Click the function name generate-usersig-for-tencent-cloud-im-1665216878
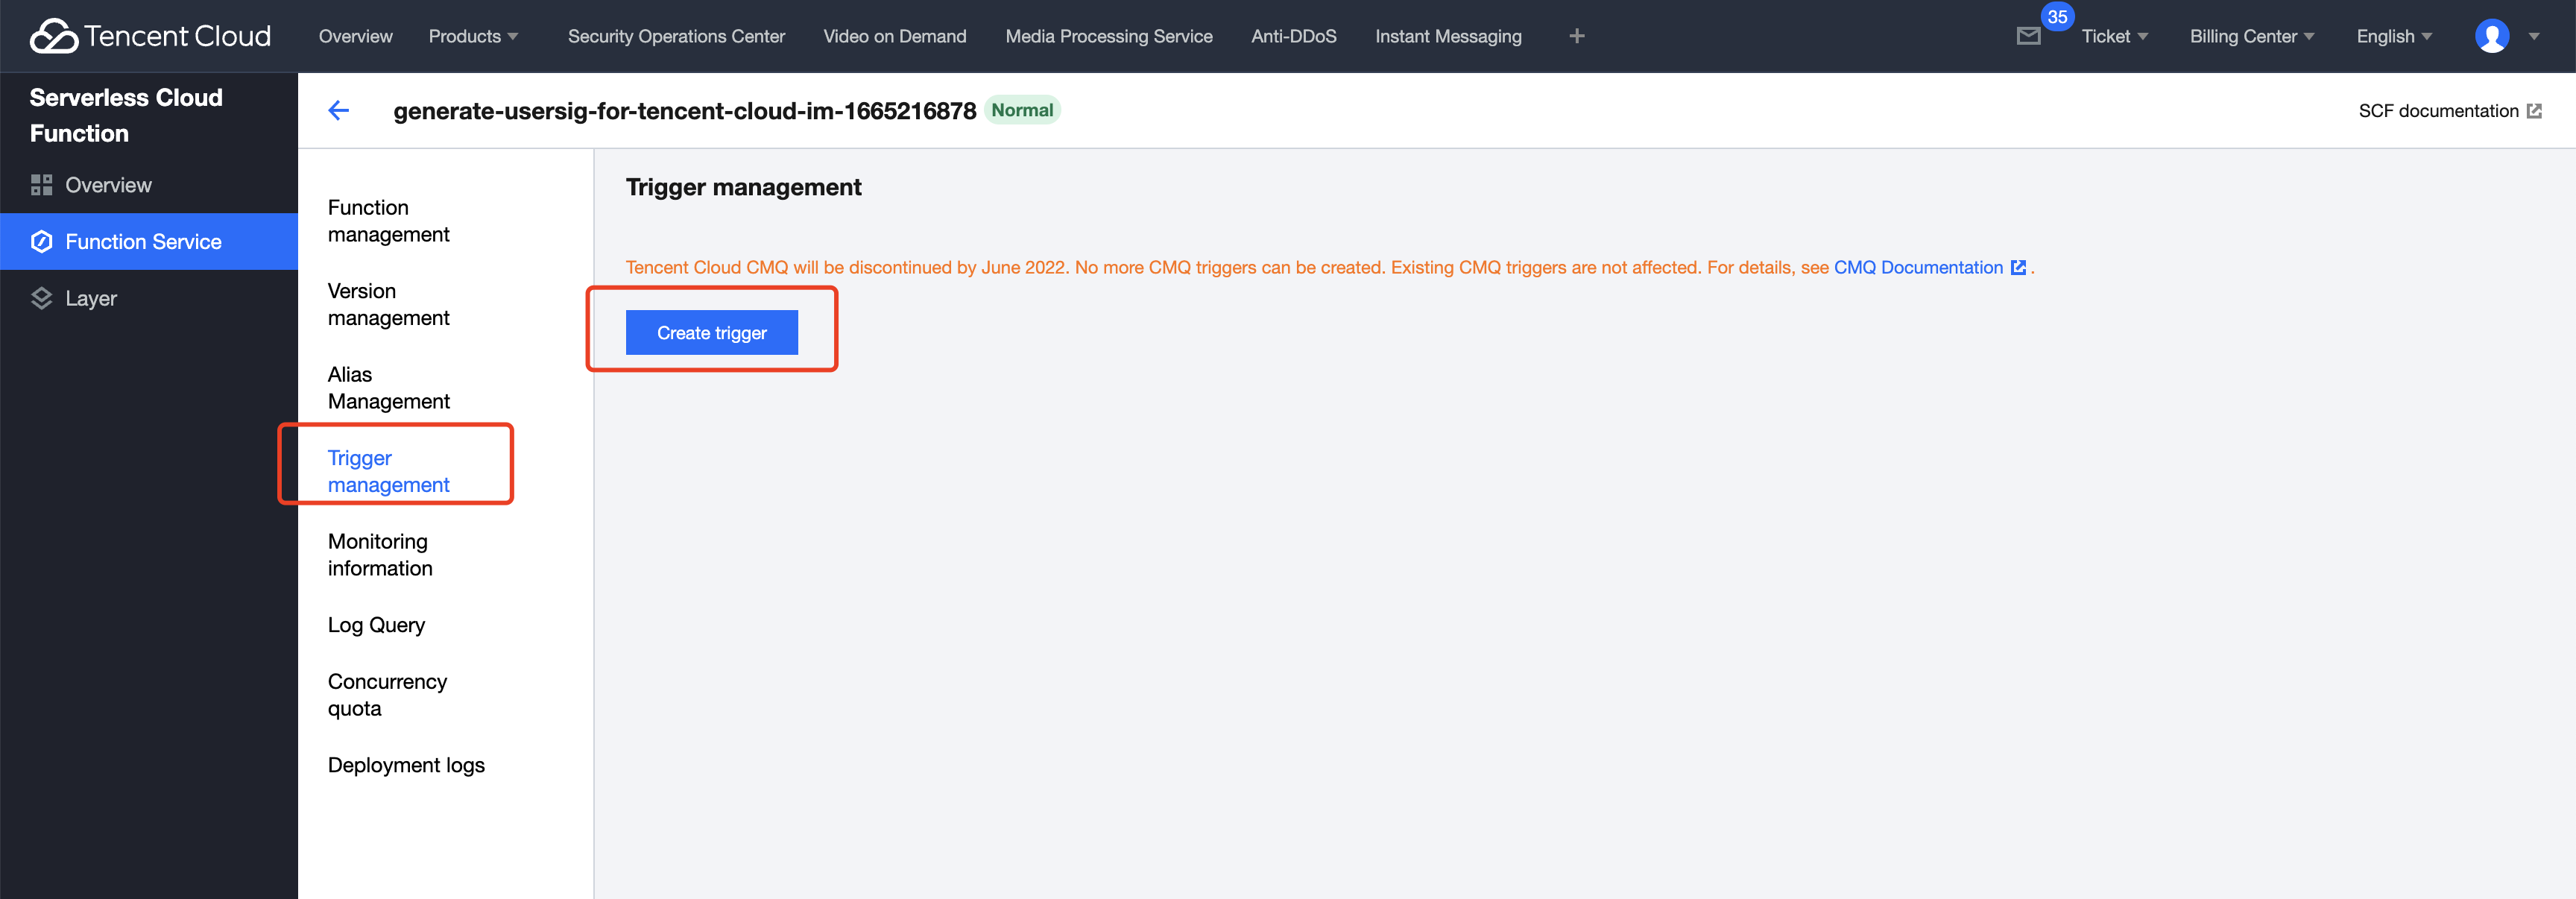 point(684,111)
